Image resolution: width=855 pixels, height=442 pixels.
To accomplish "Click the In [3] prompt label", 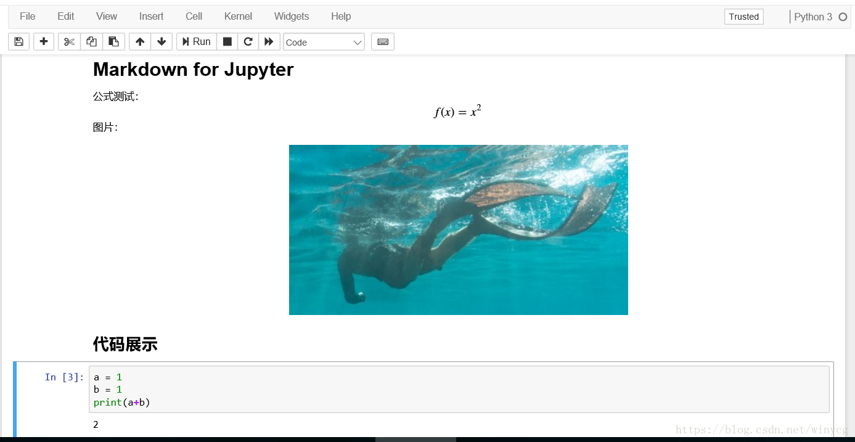I will 64,377.
